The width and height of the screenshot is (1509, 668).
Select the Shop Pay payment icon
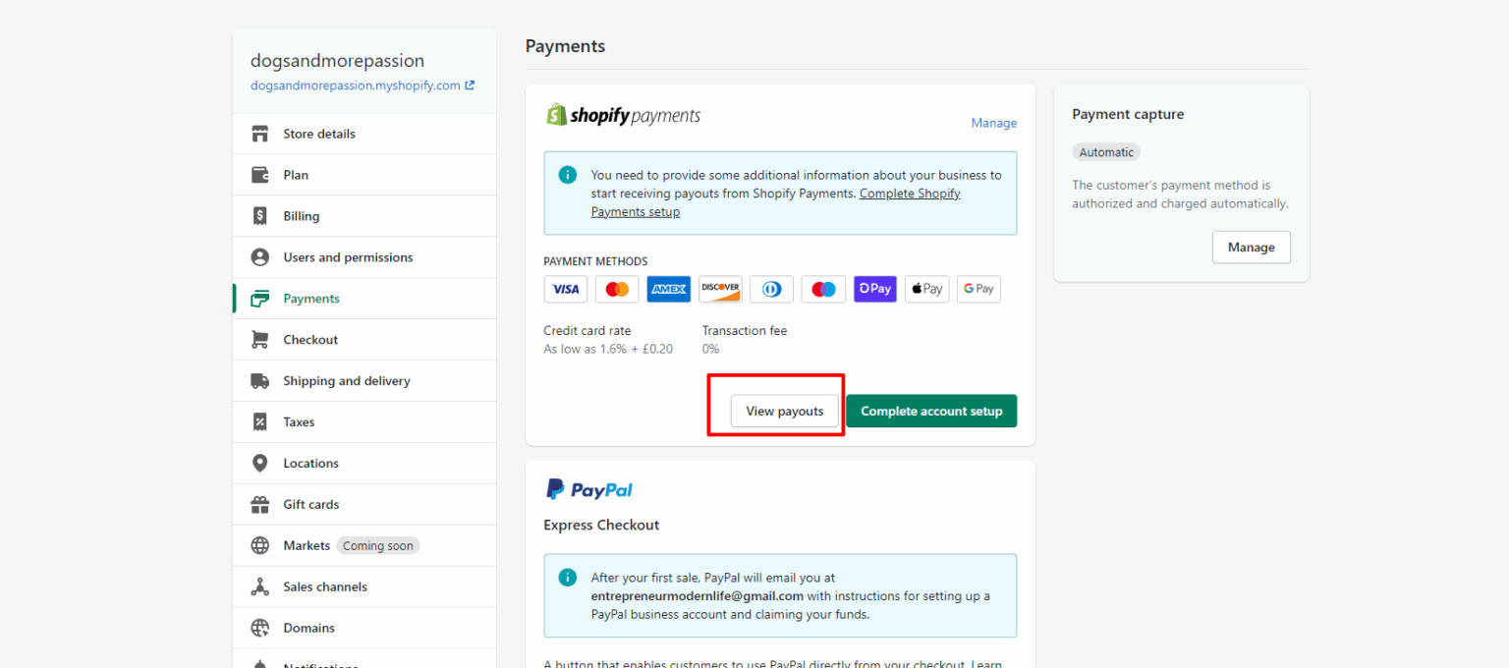coord(875,289)
